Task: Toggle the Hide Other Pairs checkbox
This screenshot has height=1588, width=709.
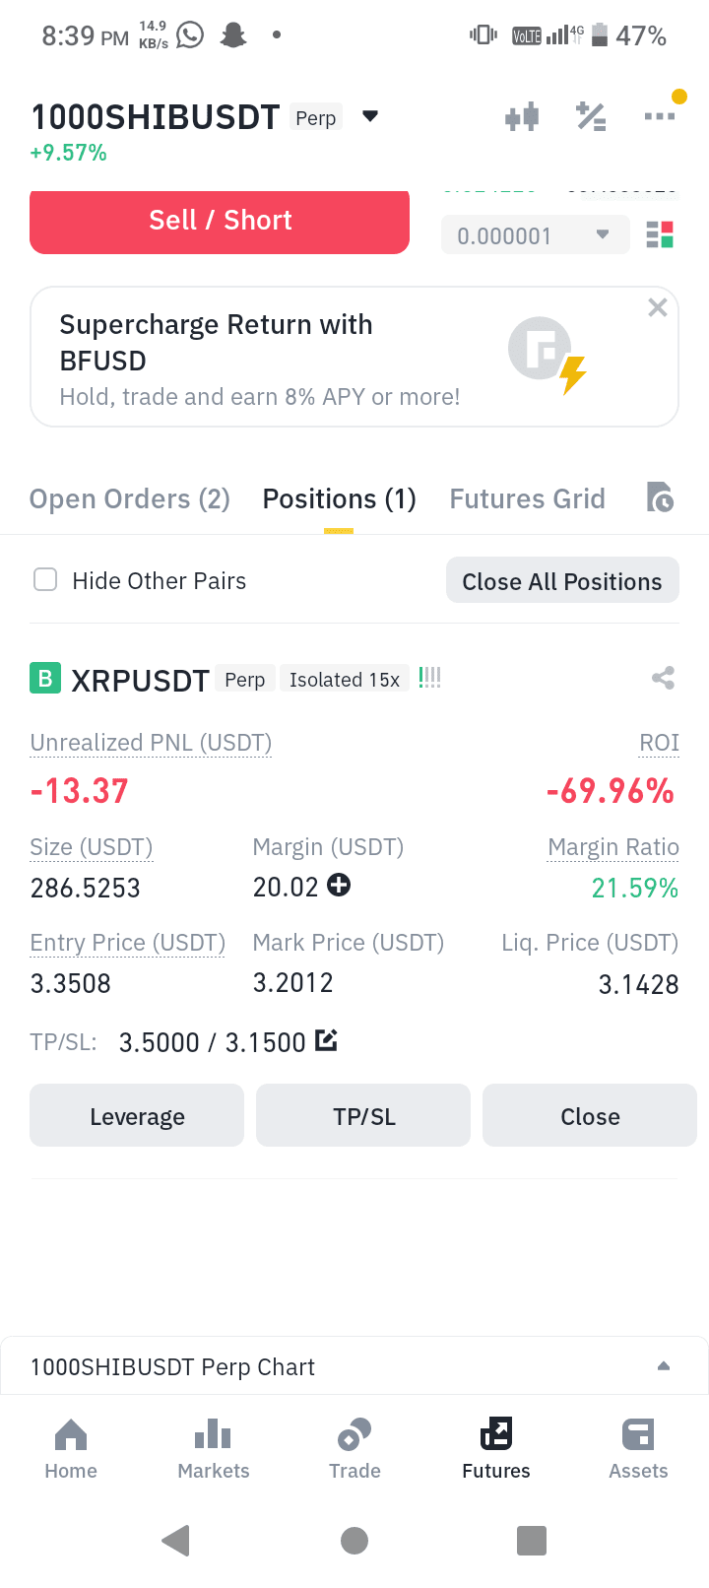Action: 45,579
